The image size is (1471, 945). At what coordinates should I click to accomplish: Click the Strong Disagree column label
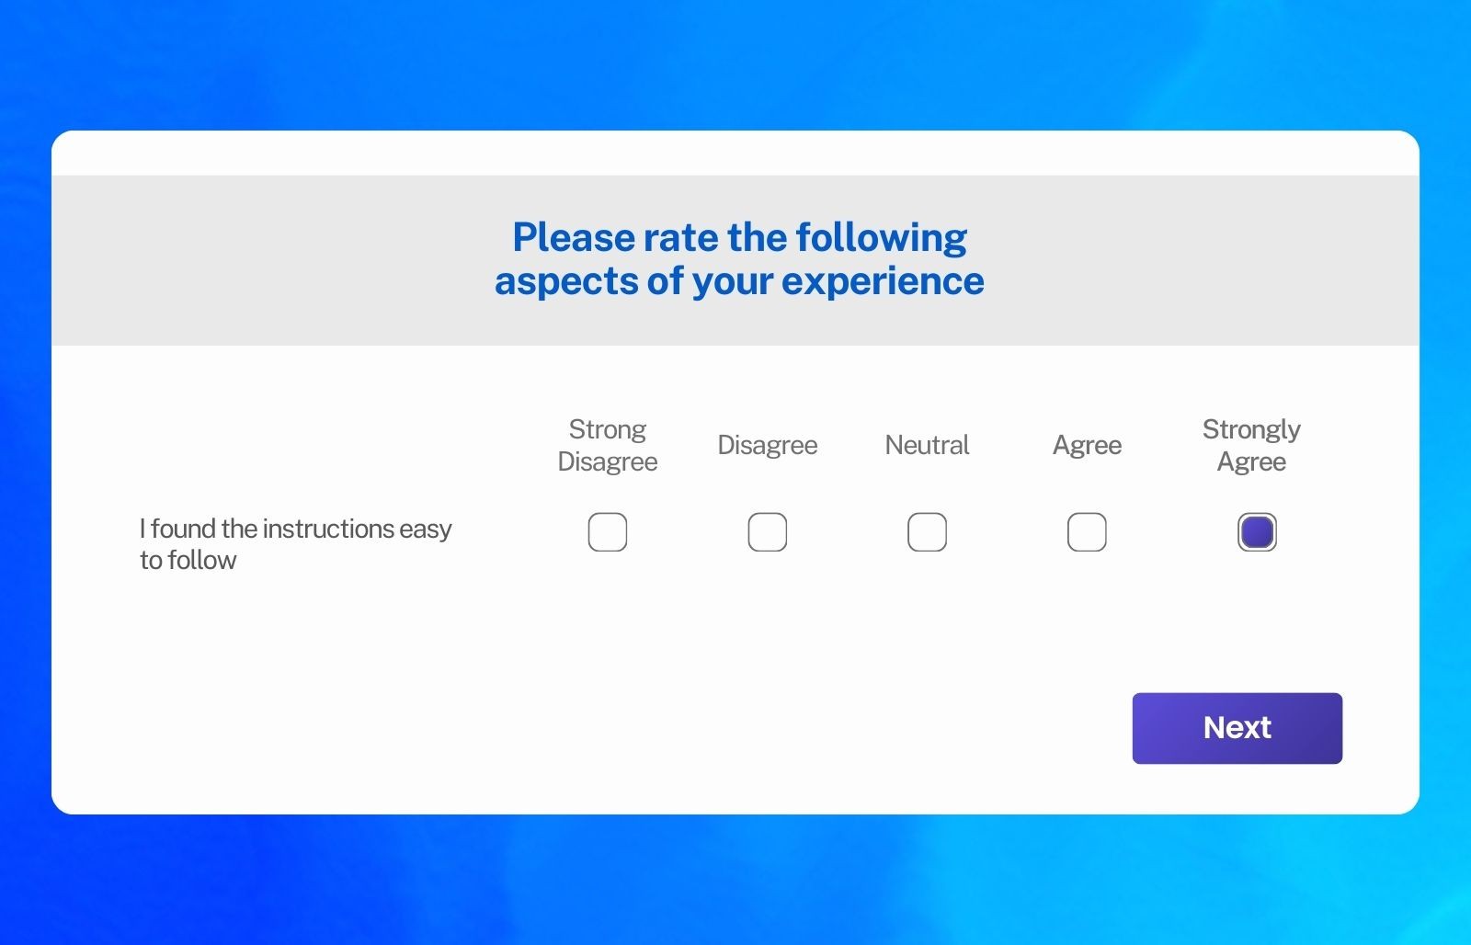click(x=607, y=445)
